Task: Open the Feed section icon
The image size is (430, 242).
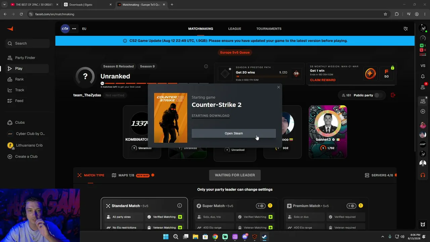Action: (x=10, y=101)
